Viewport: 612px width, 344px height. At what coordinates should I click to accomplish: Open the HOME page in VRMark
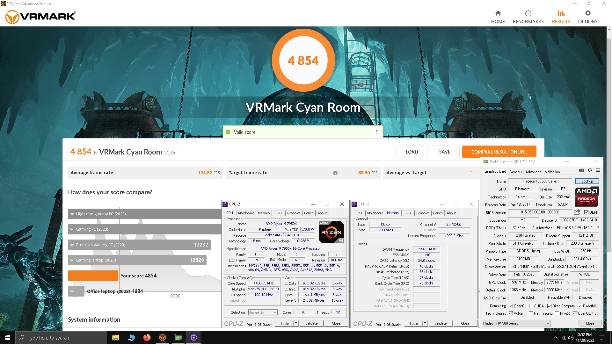[x=498, y=17]
